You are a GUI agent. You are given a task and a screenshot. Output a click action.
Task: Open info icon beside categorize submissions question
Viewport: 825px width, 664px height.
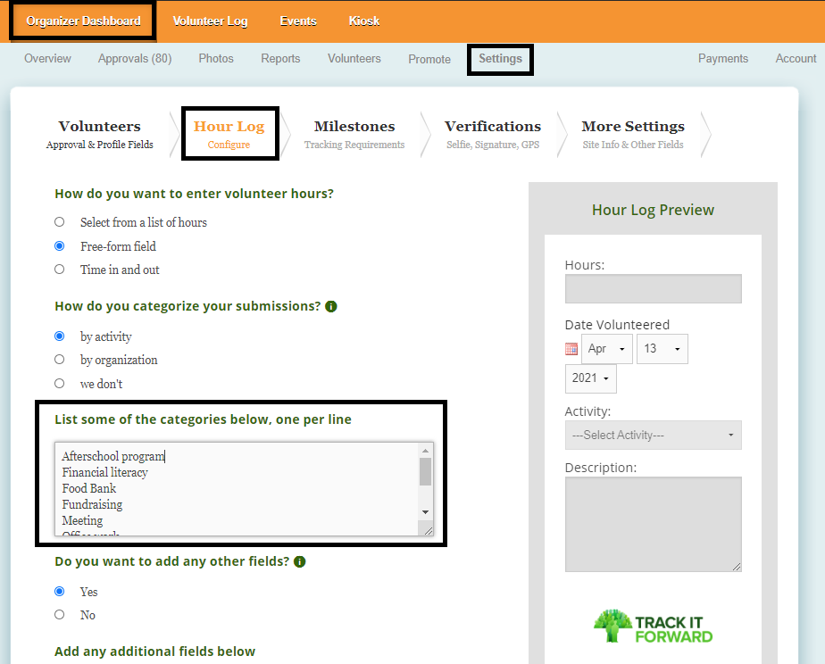(x=331, y=306)
